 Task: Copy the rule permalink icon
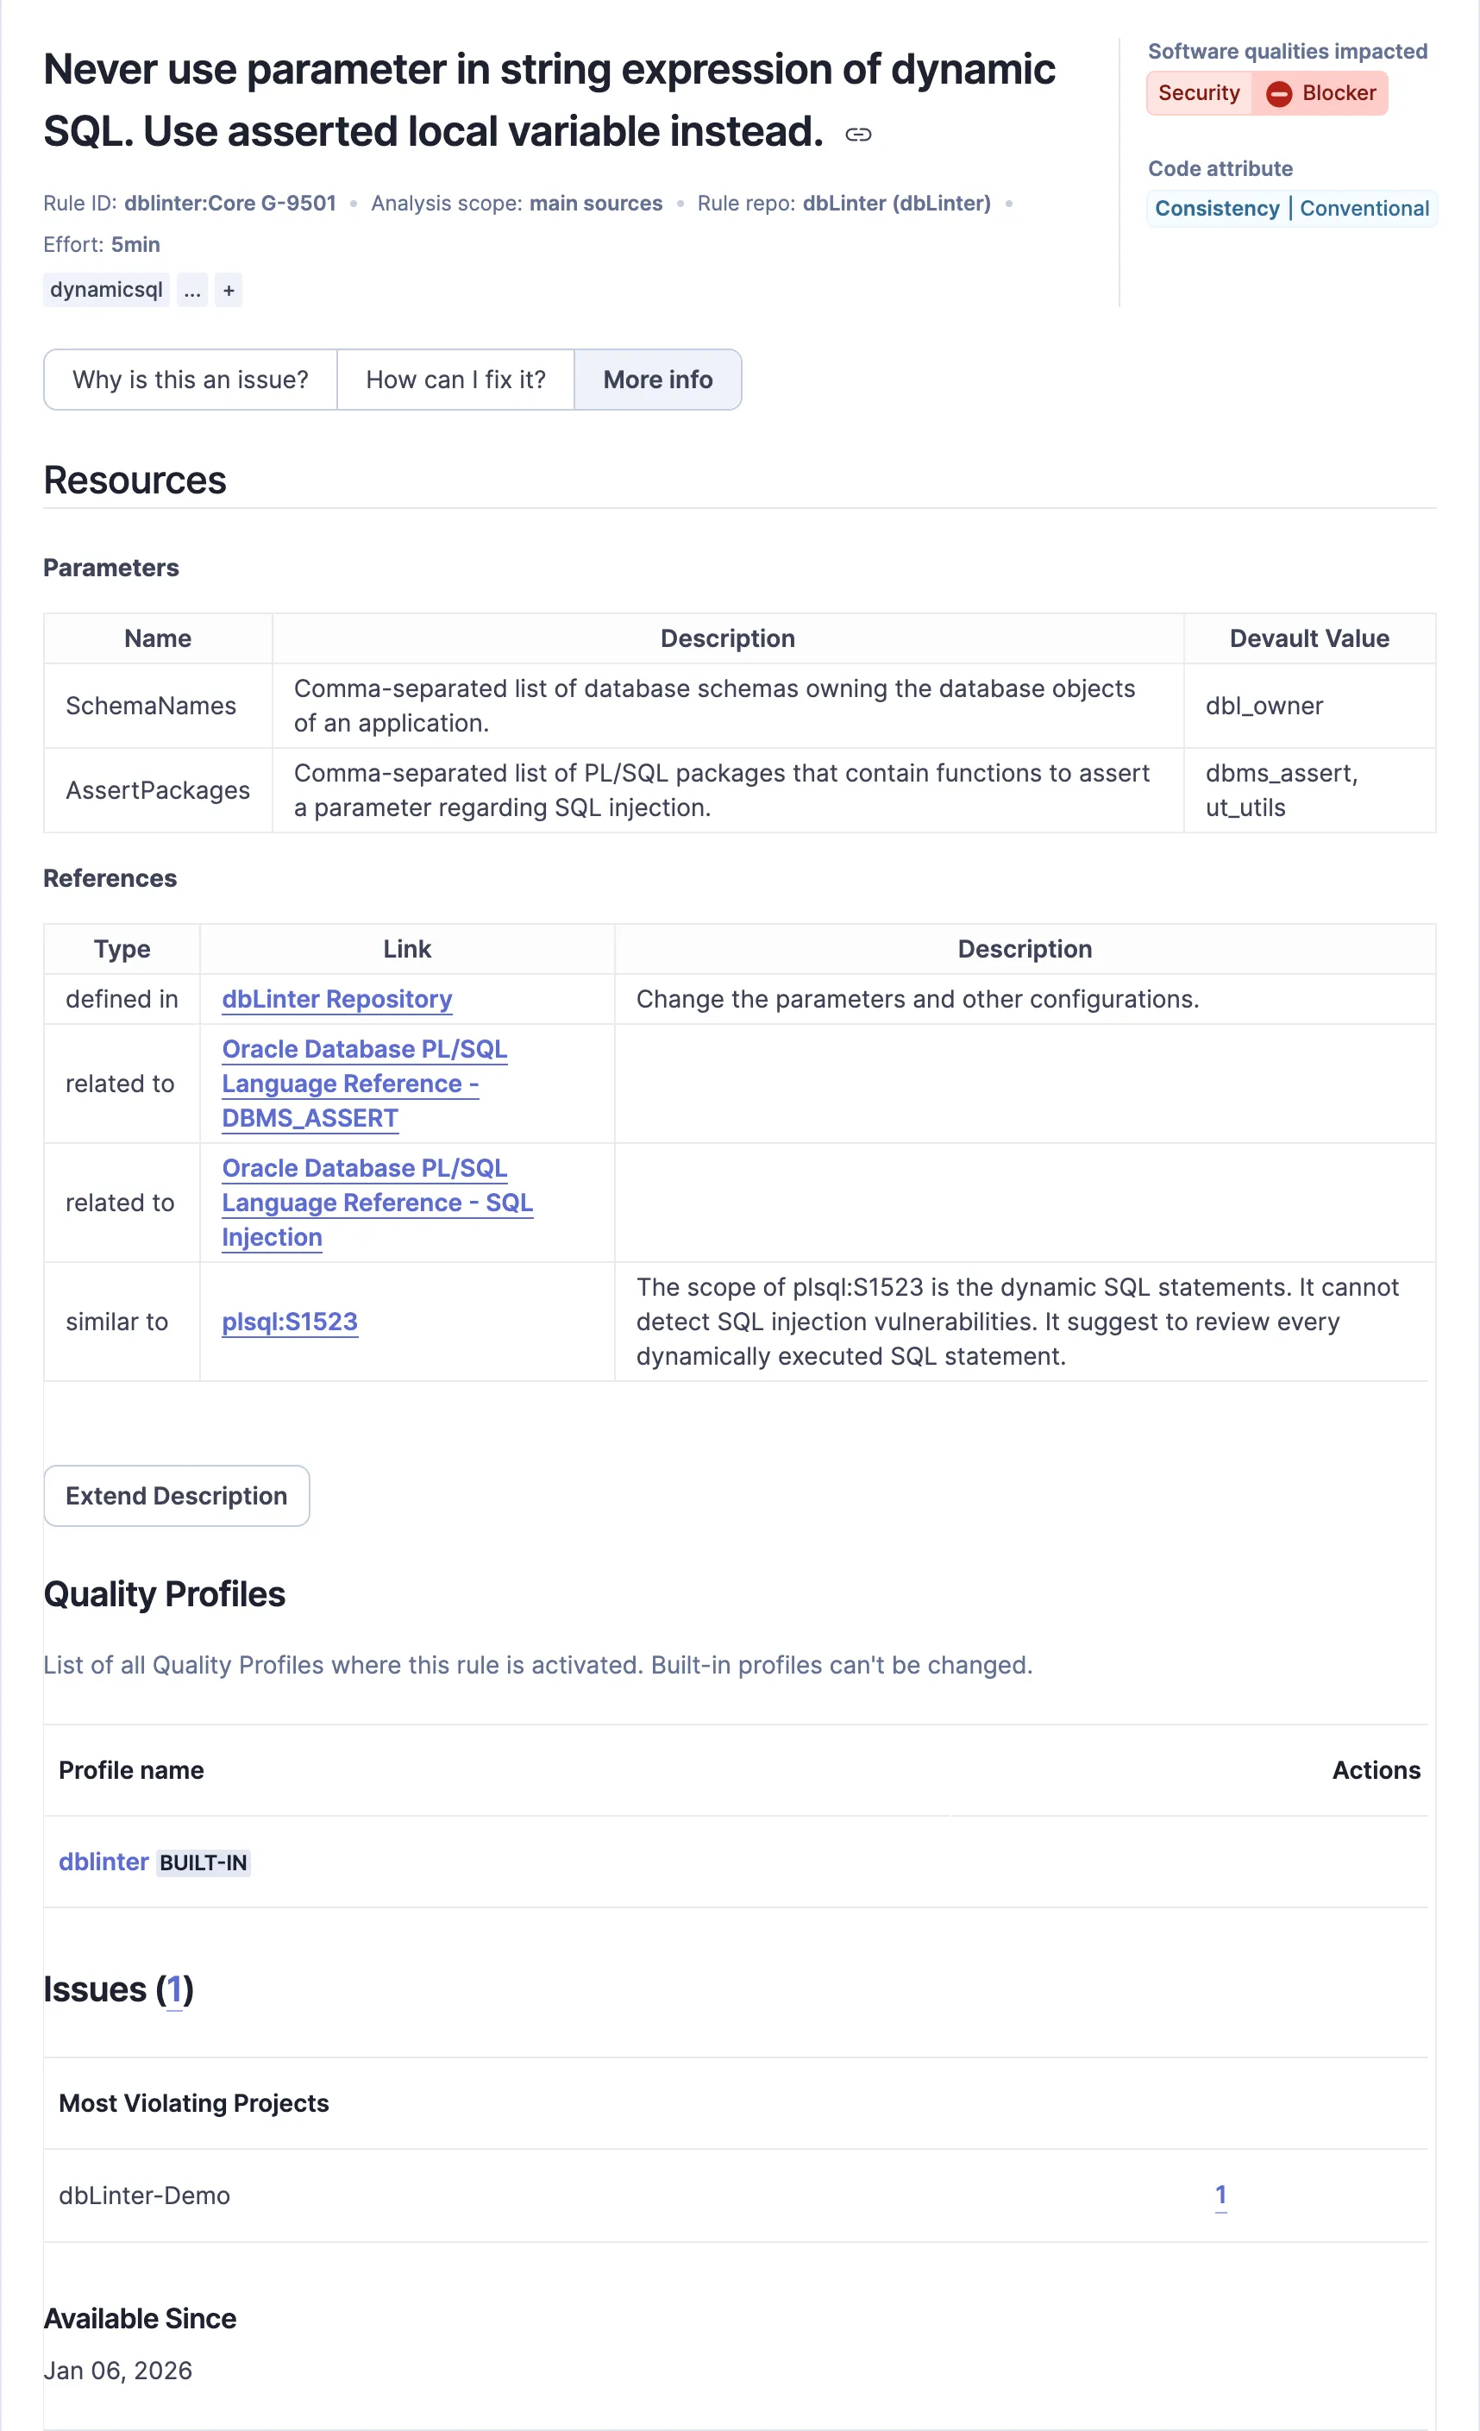click(x=857, y=135)
